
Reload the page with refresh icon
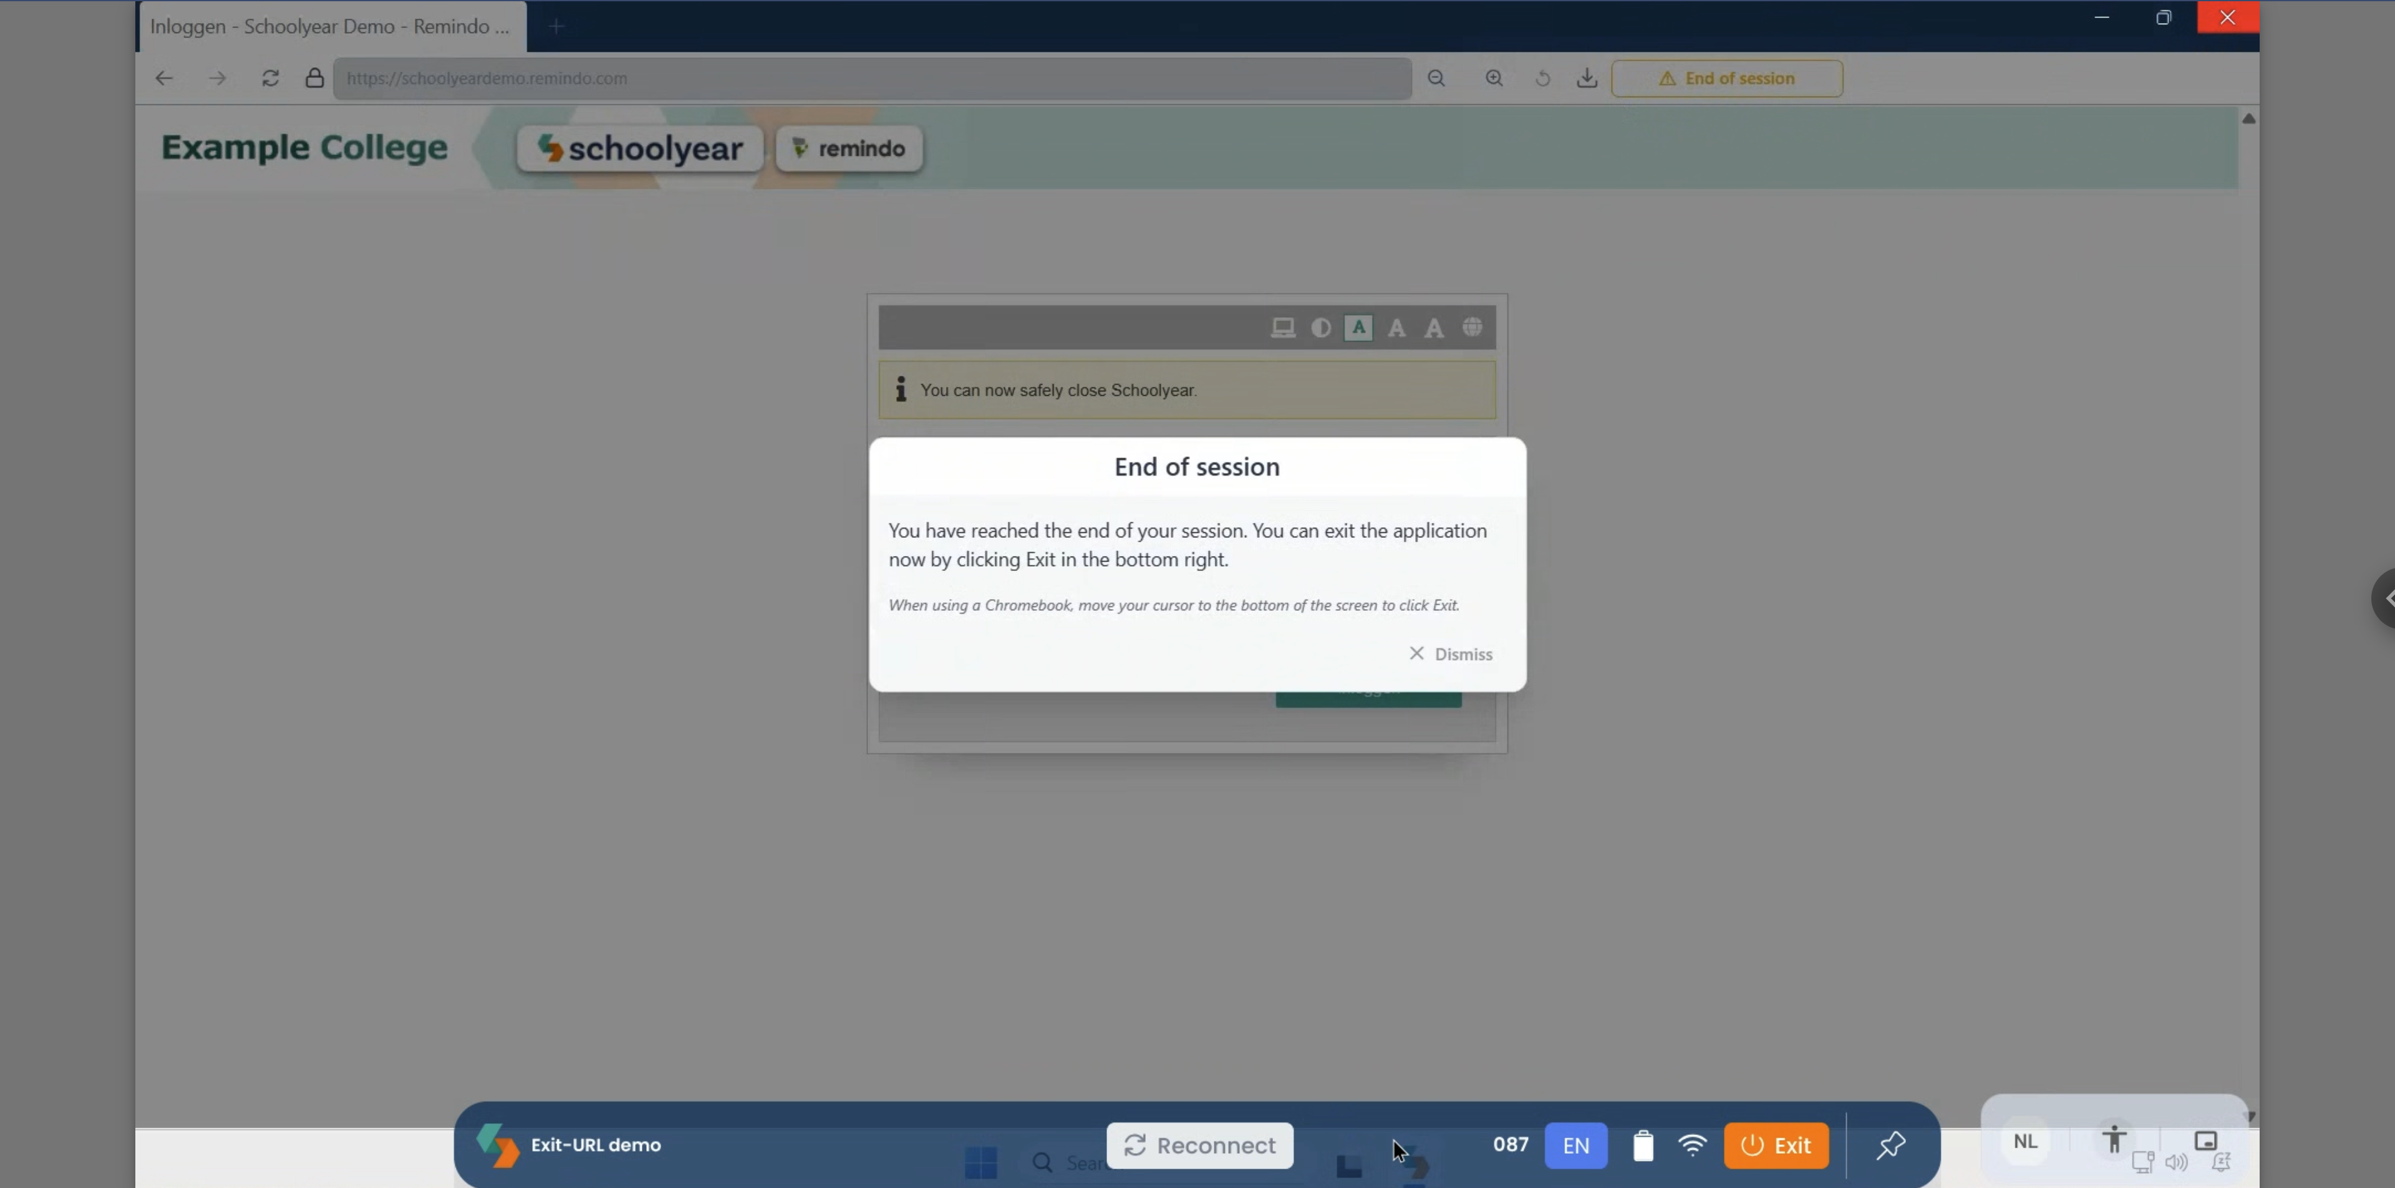pos(271,78)
